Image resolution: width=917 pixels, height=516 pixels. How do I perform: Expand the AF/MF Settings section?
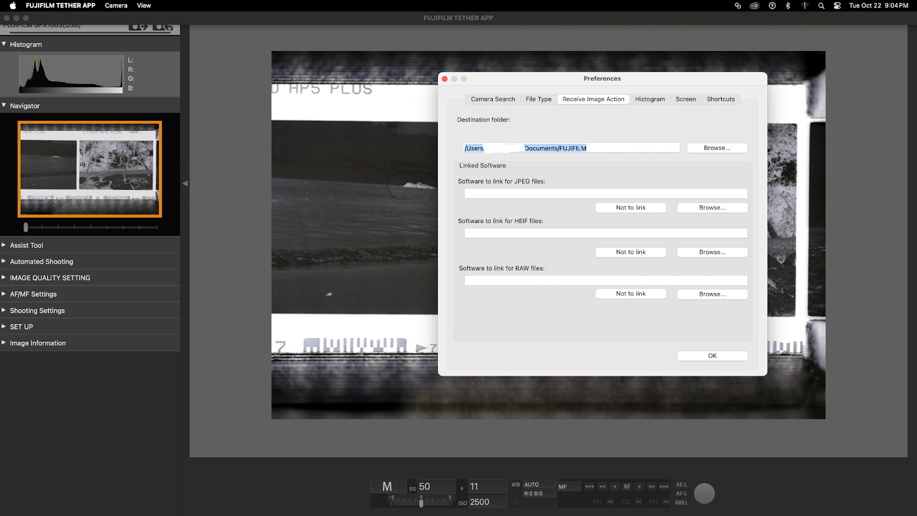pos(4,294)
